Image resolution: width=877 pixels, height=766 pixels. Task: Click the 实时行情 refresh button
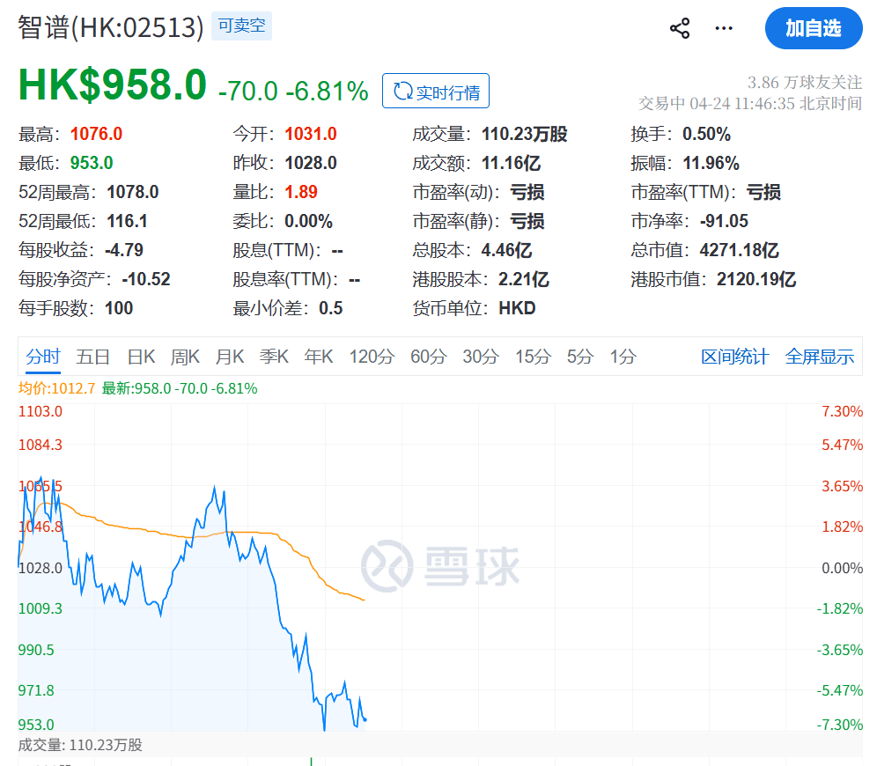[x=436, y=92]
